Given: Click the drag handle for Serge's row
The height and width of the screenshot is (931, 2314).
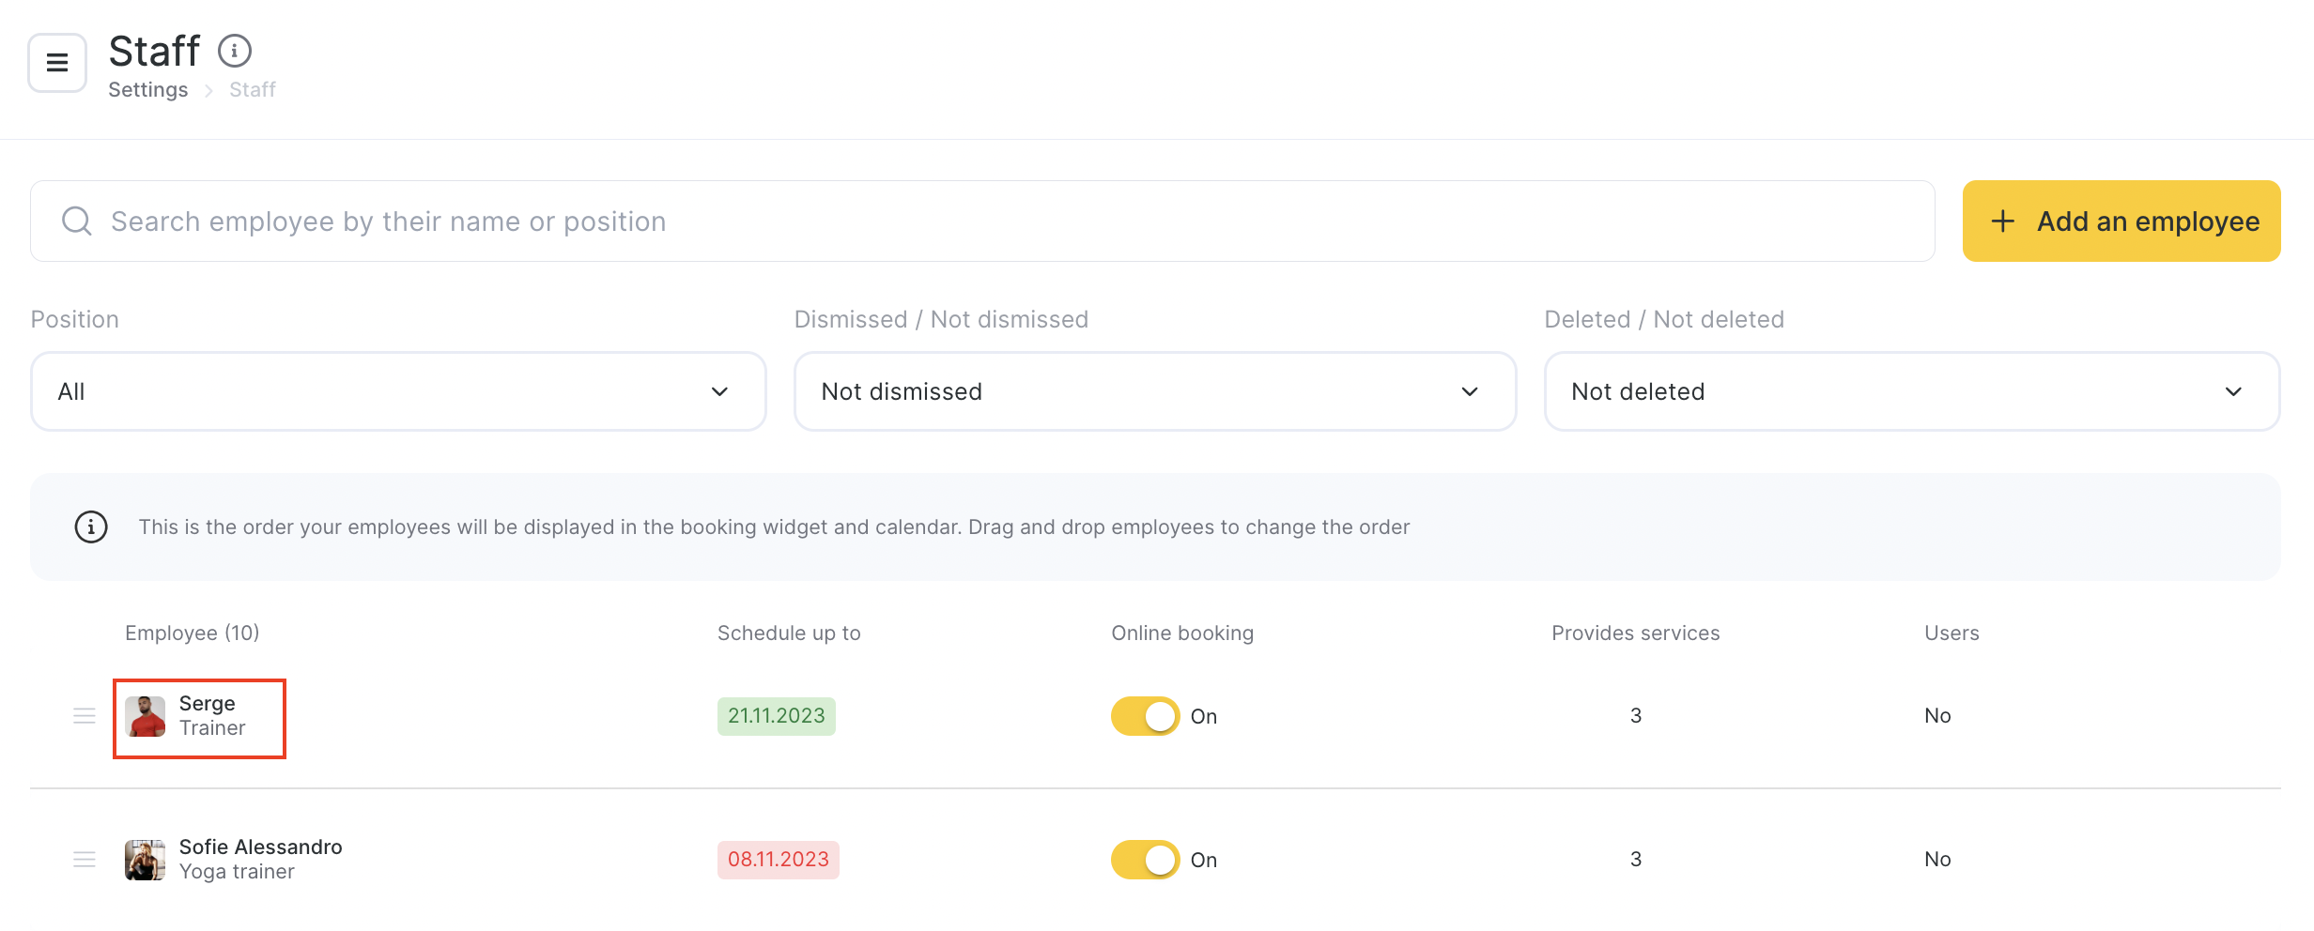Looking at the screenshot, I should 85,716.
